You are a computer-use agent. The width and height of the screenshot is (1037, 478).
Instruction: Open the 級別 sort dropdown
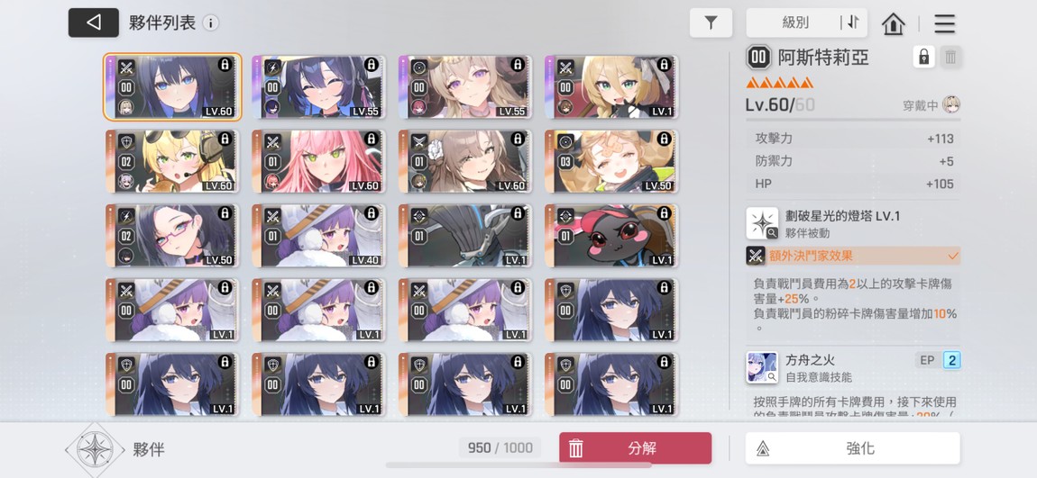pos(795,23)
